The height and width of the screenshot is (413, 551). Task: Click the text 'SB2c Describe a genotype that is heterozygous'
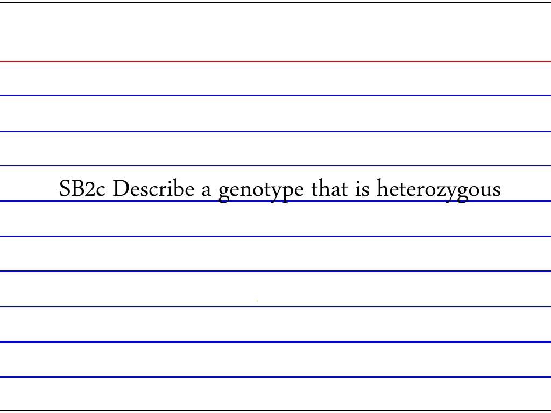(x=280, y=190)
